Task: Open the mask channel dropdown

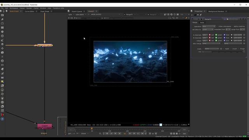Action: coord(212,49)
